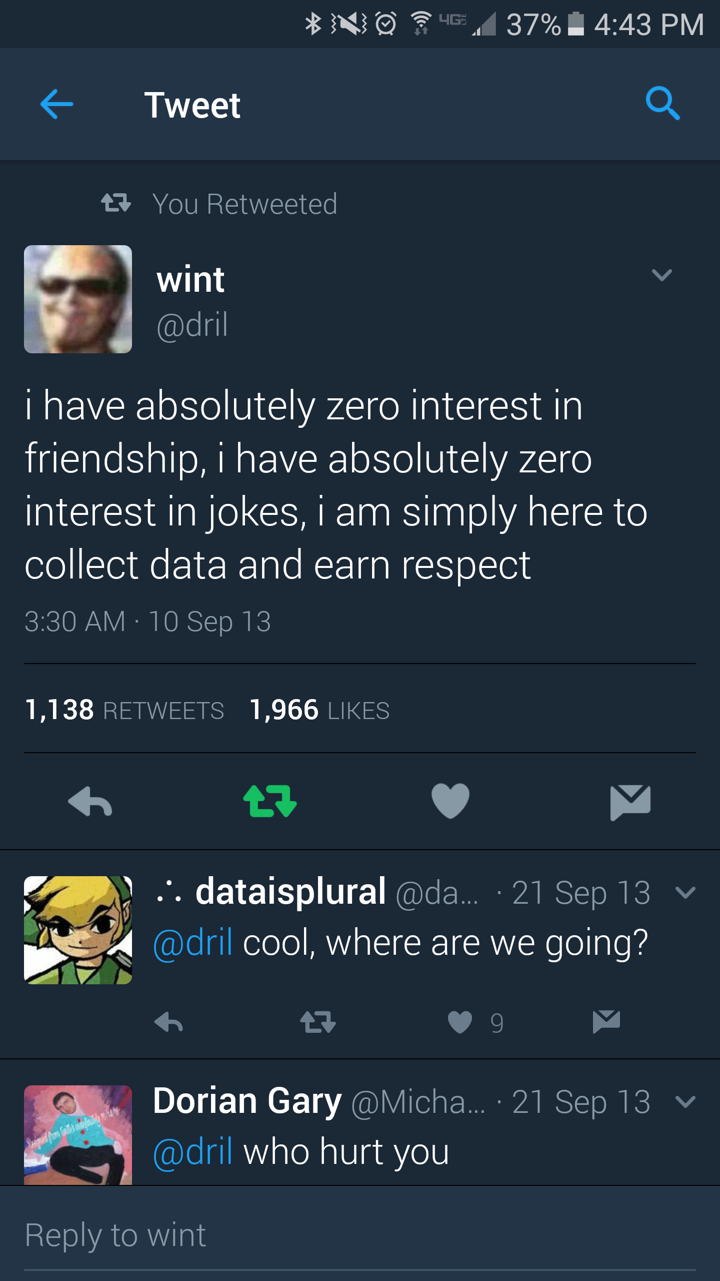The width and height of the screenshot is (720, 1281).
Task: Tap the back arrow icon
Action: (56, 104)
